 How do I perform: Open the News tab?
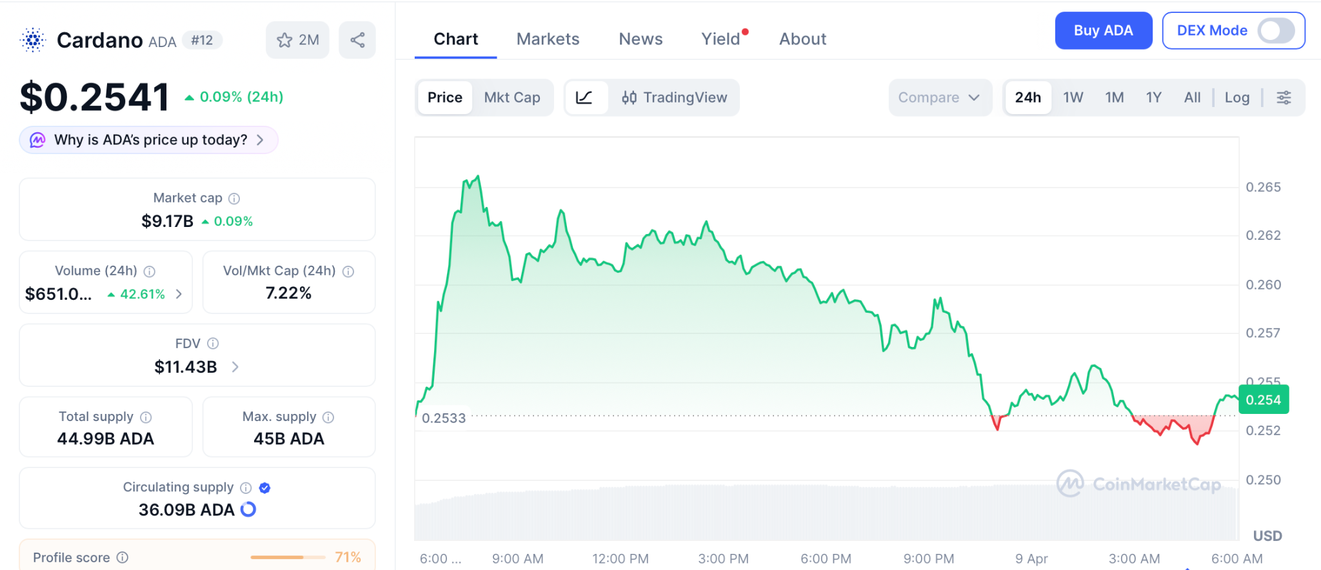[x=640, y=39]
